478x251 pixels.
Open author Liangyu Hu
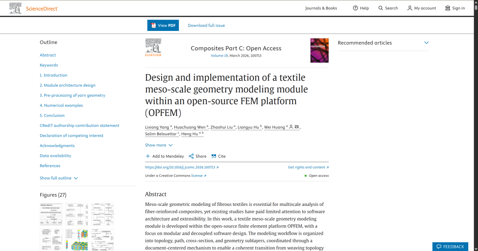250,127
